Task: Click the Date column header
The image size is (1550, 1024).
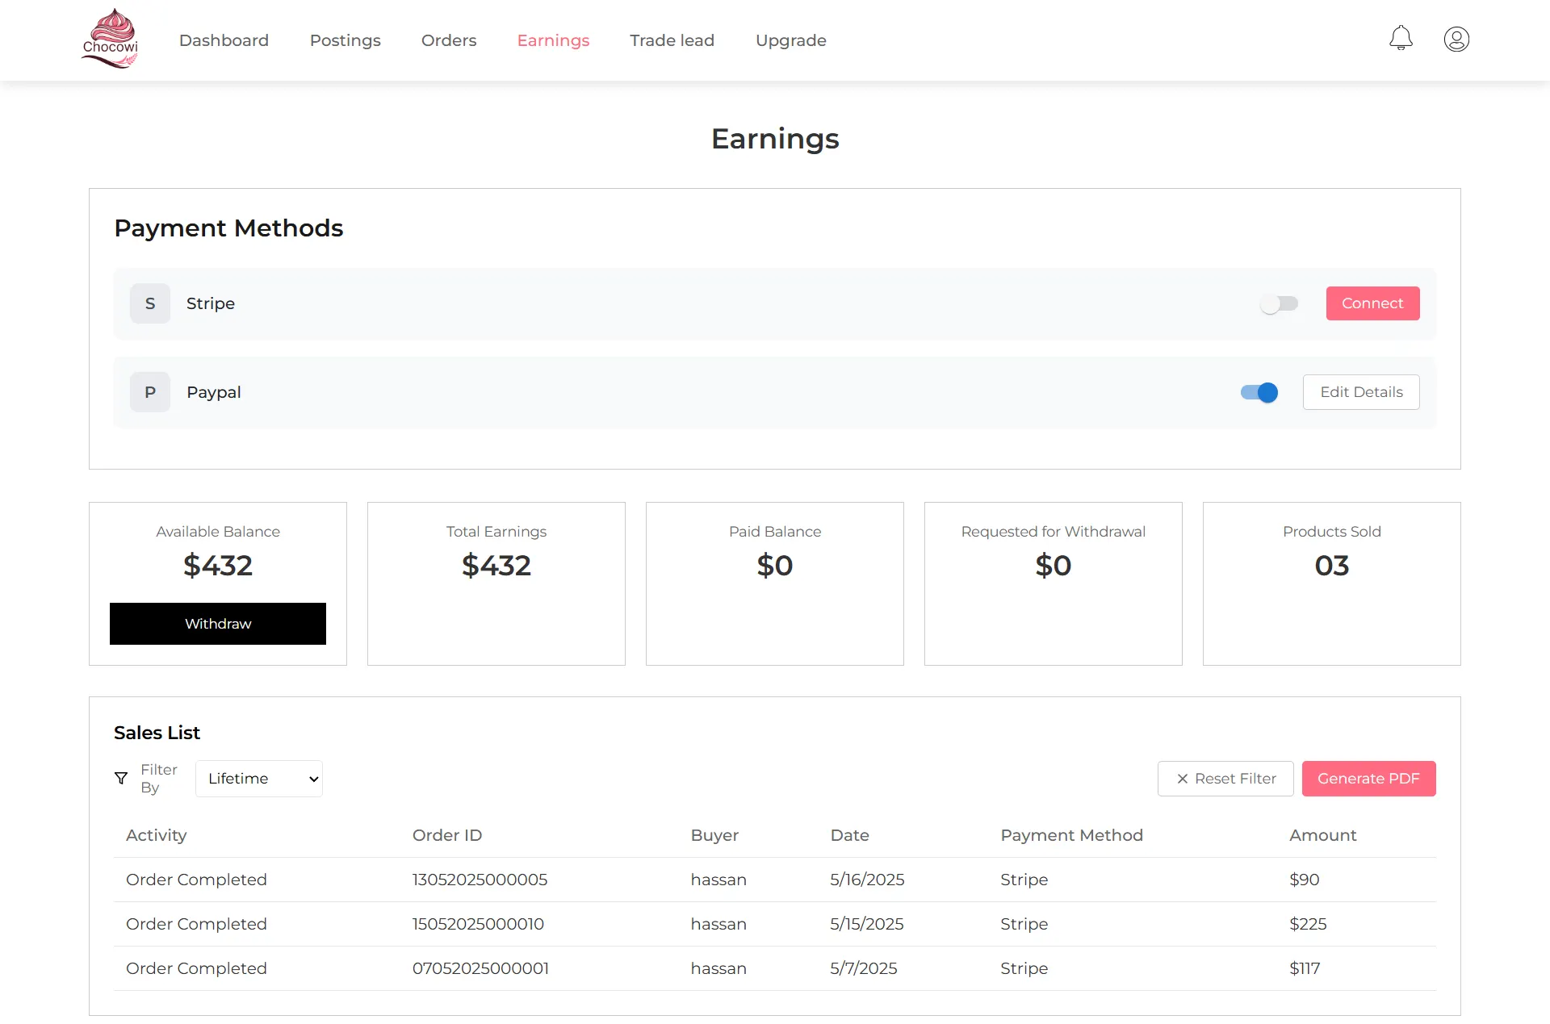Action: pyautogui.click(x=850, y=835)
